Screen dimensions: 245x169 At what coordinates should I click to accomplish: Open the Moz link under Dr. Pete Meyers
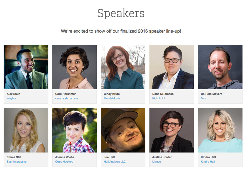click(204, 99)
